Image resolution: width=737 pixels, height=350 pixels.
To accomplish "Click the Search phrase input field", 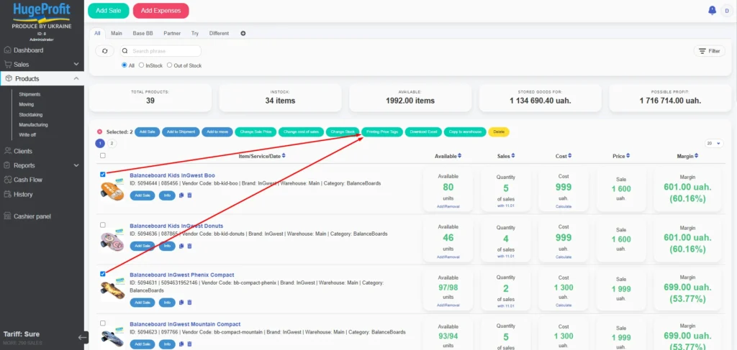I will (x=164, y=51).
